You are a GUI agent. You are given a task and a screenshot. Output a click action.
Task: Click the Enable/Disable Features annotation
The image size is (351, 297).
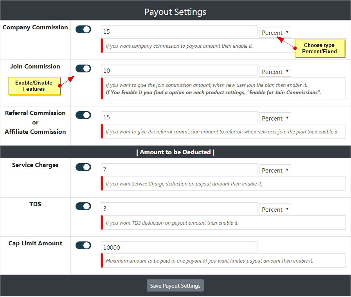tap(34, 86)
